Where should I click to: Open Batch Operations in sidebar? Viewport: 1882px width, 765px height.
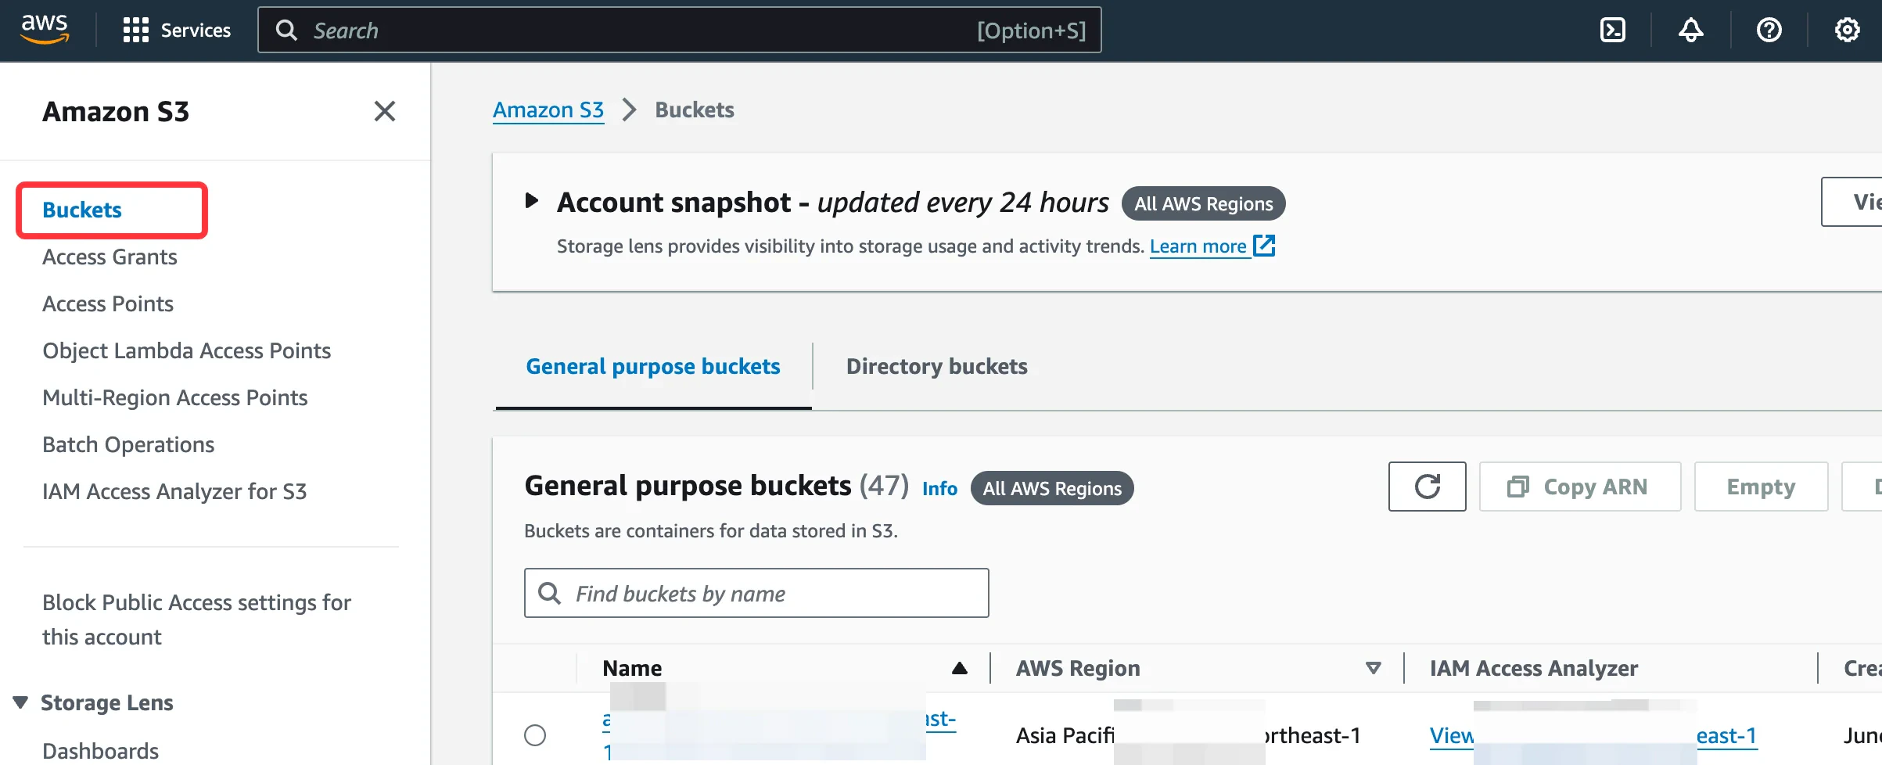tap(128, 444)
